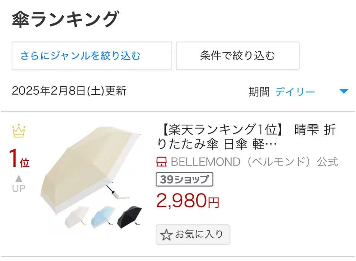
Task: Select the black umbrella color variant
Action: [129, 216]
